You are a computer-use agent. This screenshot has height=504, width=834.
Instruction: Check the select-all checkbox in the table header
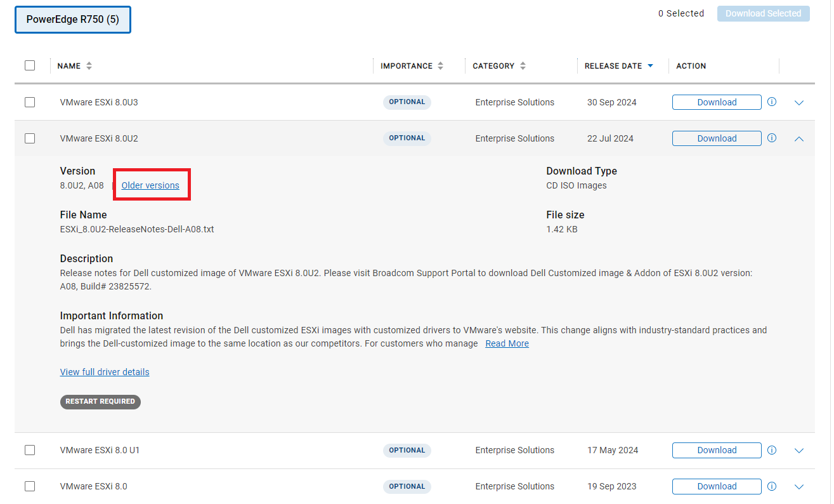click(x=30, y=65)
